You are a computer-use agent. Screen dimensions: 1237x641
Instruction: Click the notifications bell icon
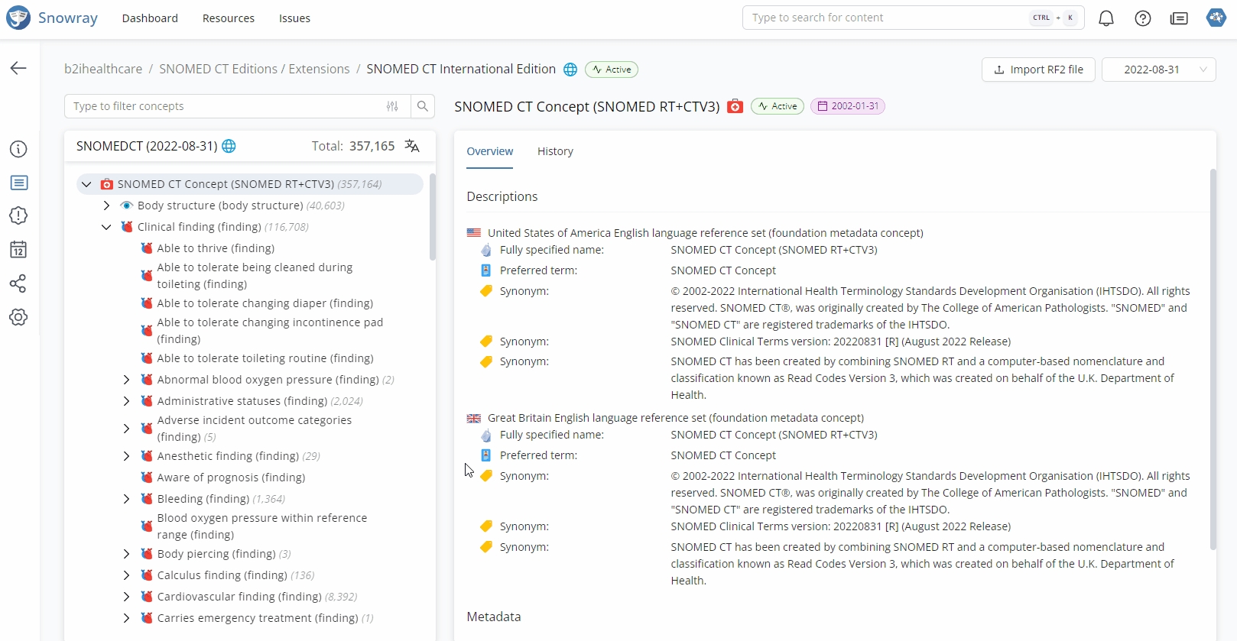1106,18
